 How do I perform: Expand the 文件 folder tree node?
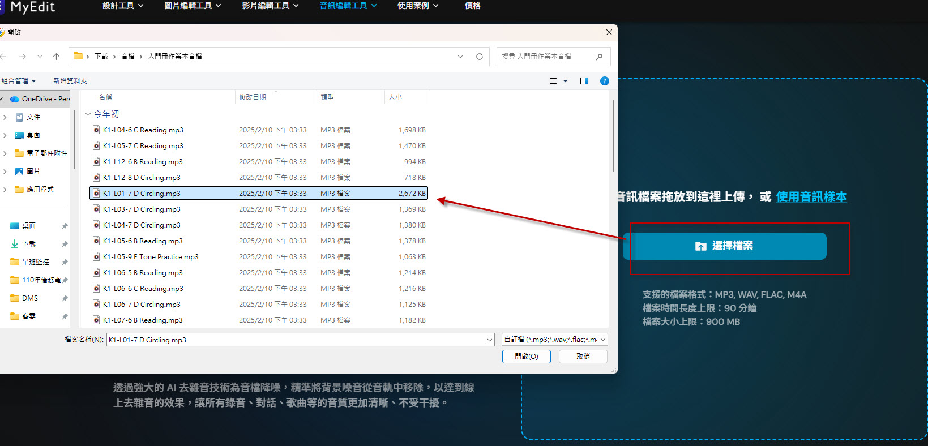click(5, 117)
